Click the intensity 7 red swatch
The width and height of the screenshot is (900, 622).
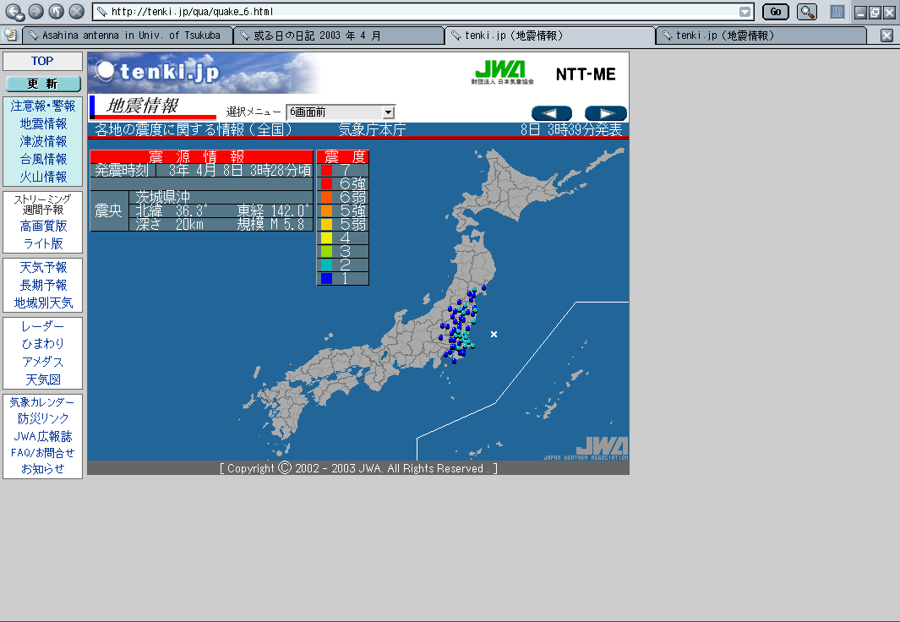326,171
